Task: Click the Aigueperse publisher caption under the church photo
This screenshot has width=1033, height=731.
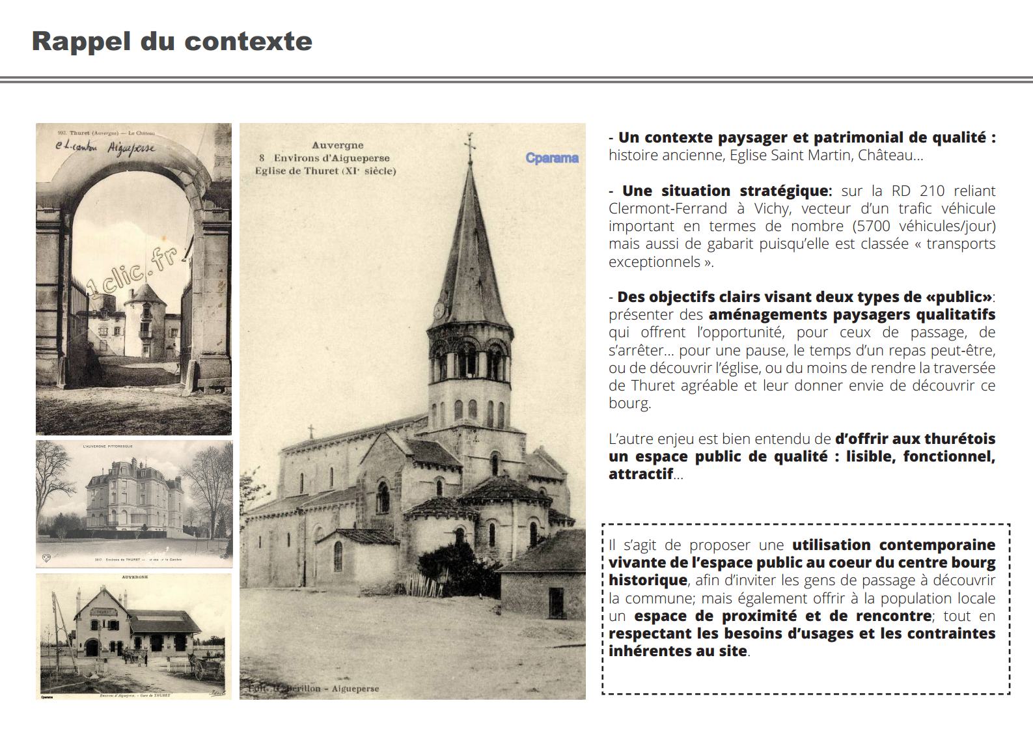Action: click(x=314, y=689)
